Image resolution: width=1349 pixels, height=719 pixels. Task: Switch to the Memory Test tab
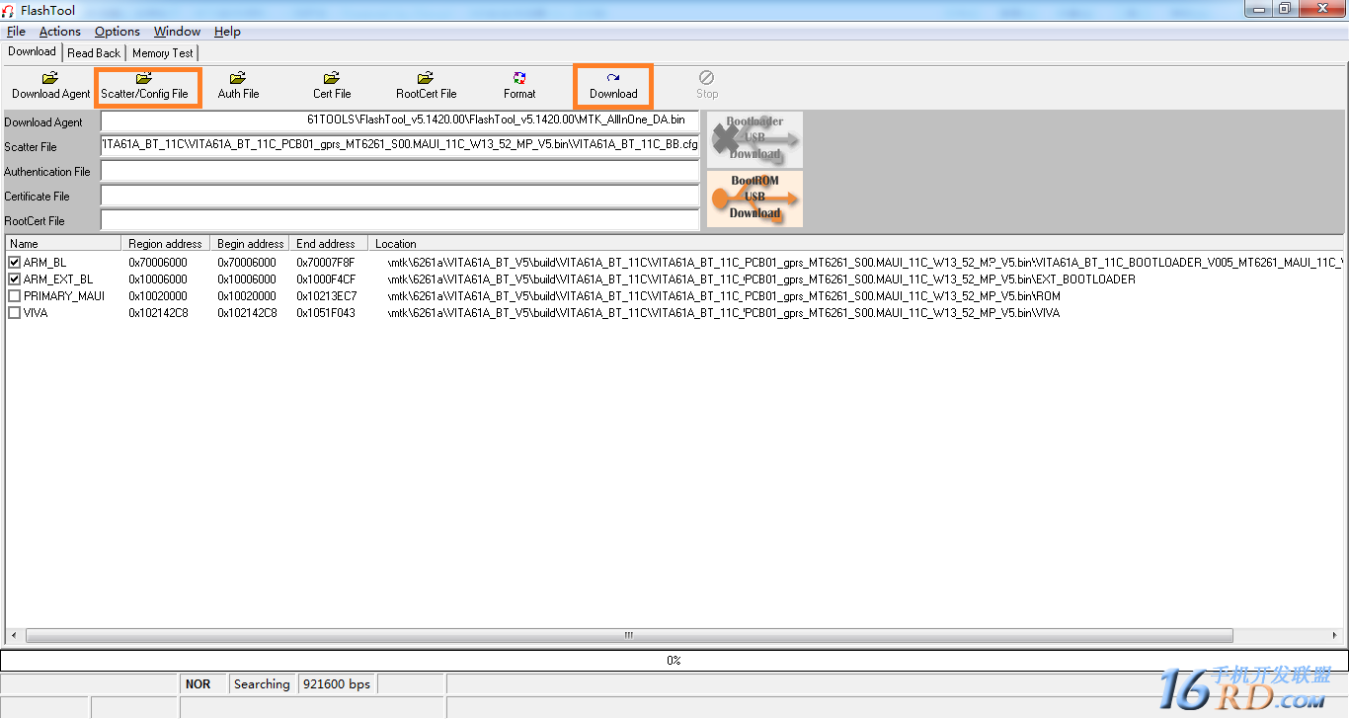pos(163,53)
